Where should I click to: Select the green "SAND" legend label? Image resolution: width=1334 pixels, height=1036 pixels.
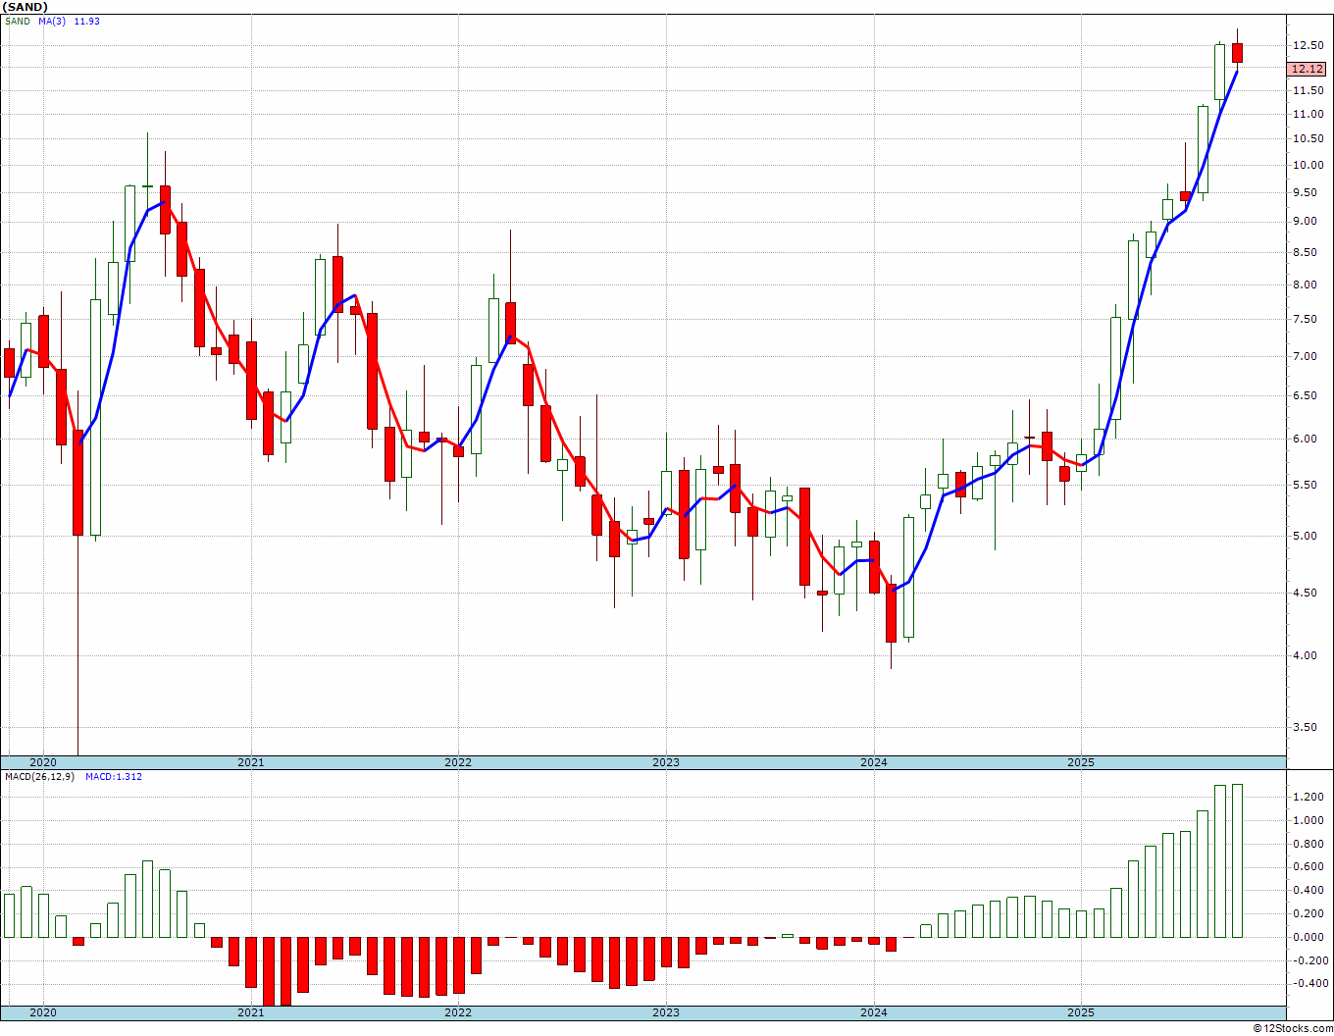(x=18, y=21)
